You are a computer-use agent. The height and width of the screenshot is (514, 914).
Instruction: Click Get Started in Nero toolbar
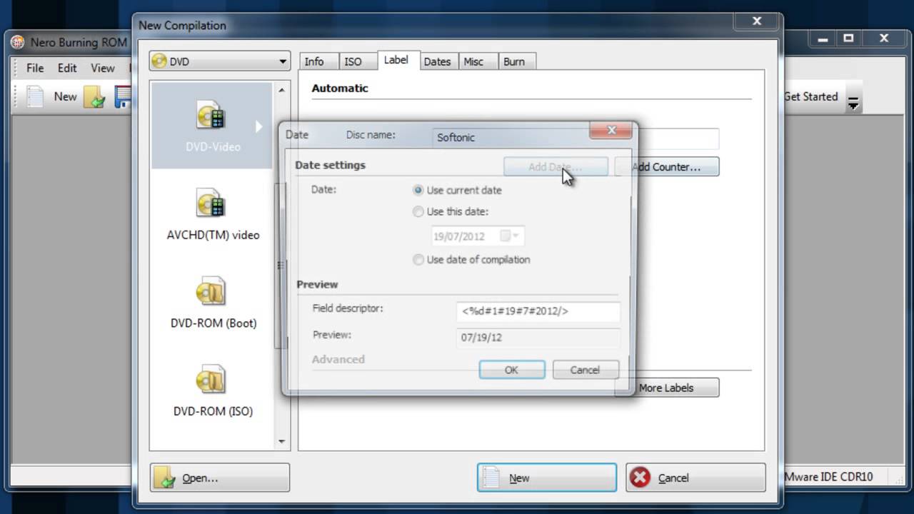[810, 96]
